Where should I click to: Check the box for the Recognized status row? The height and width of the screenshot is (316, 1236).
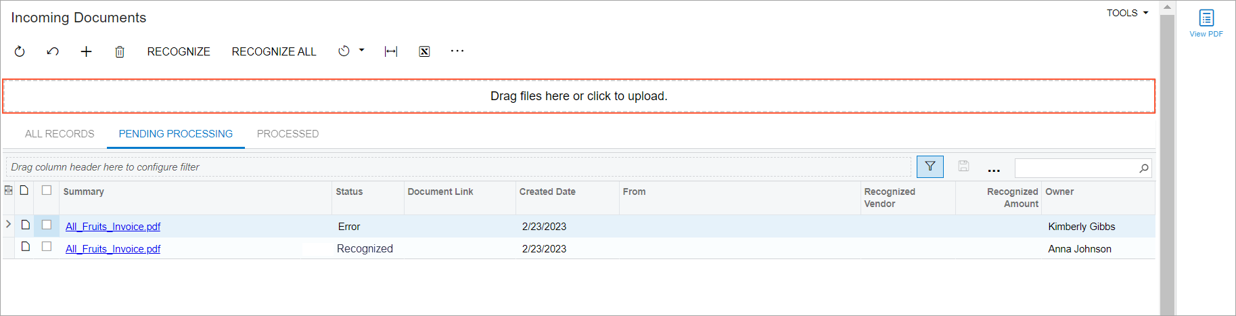[47, 246]
